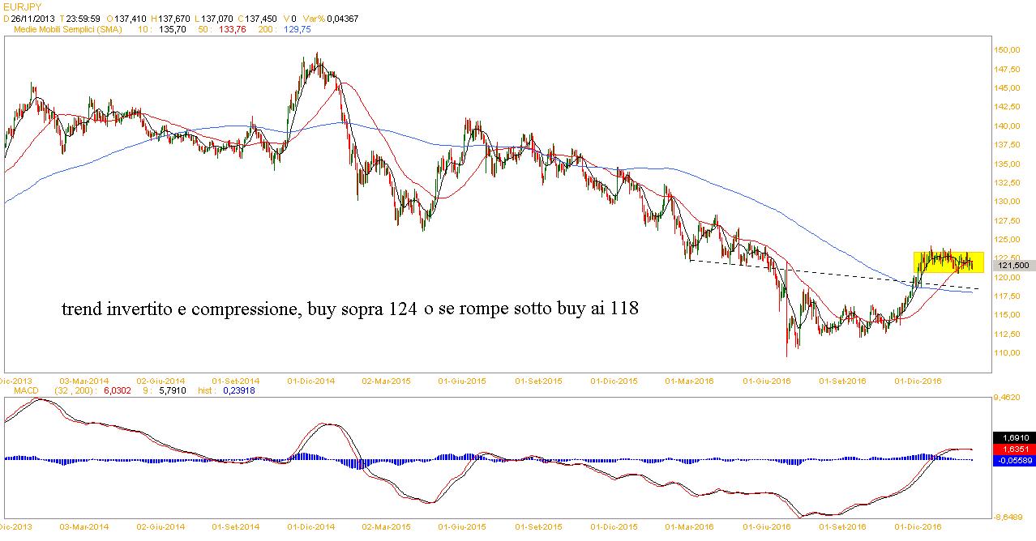Screen dimensions: 1036x541
Task: Click the EURJPY symbol title
Action: [22, 6]
